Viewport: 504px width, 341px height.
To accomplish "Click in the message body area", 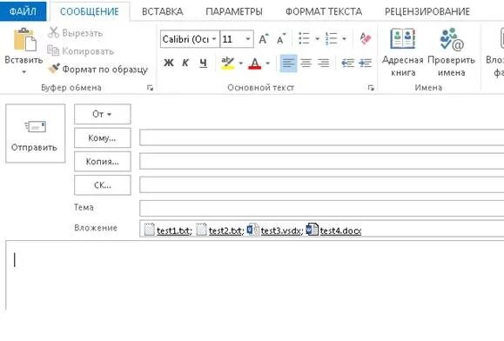I will [x=254, y=276].
